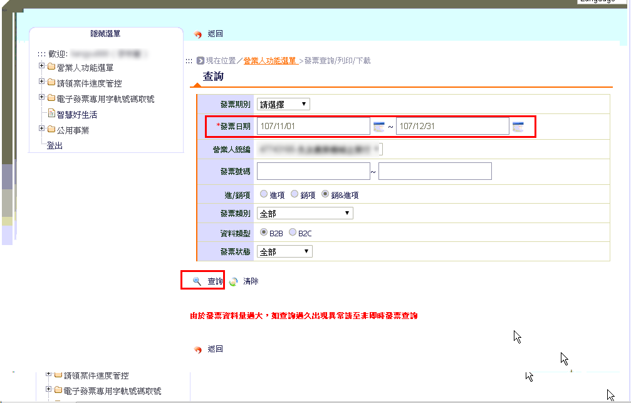The image size is (631, 403).
Task: Click the green refresh icon next to 清除
Action: [233, 281]
